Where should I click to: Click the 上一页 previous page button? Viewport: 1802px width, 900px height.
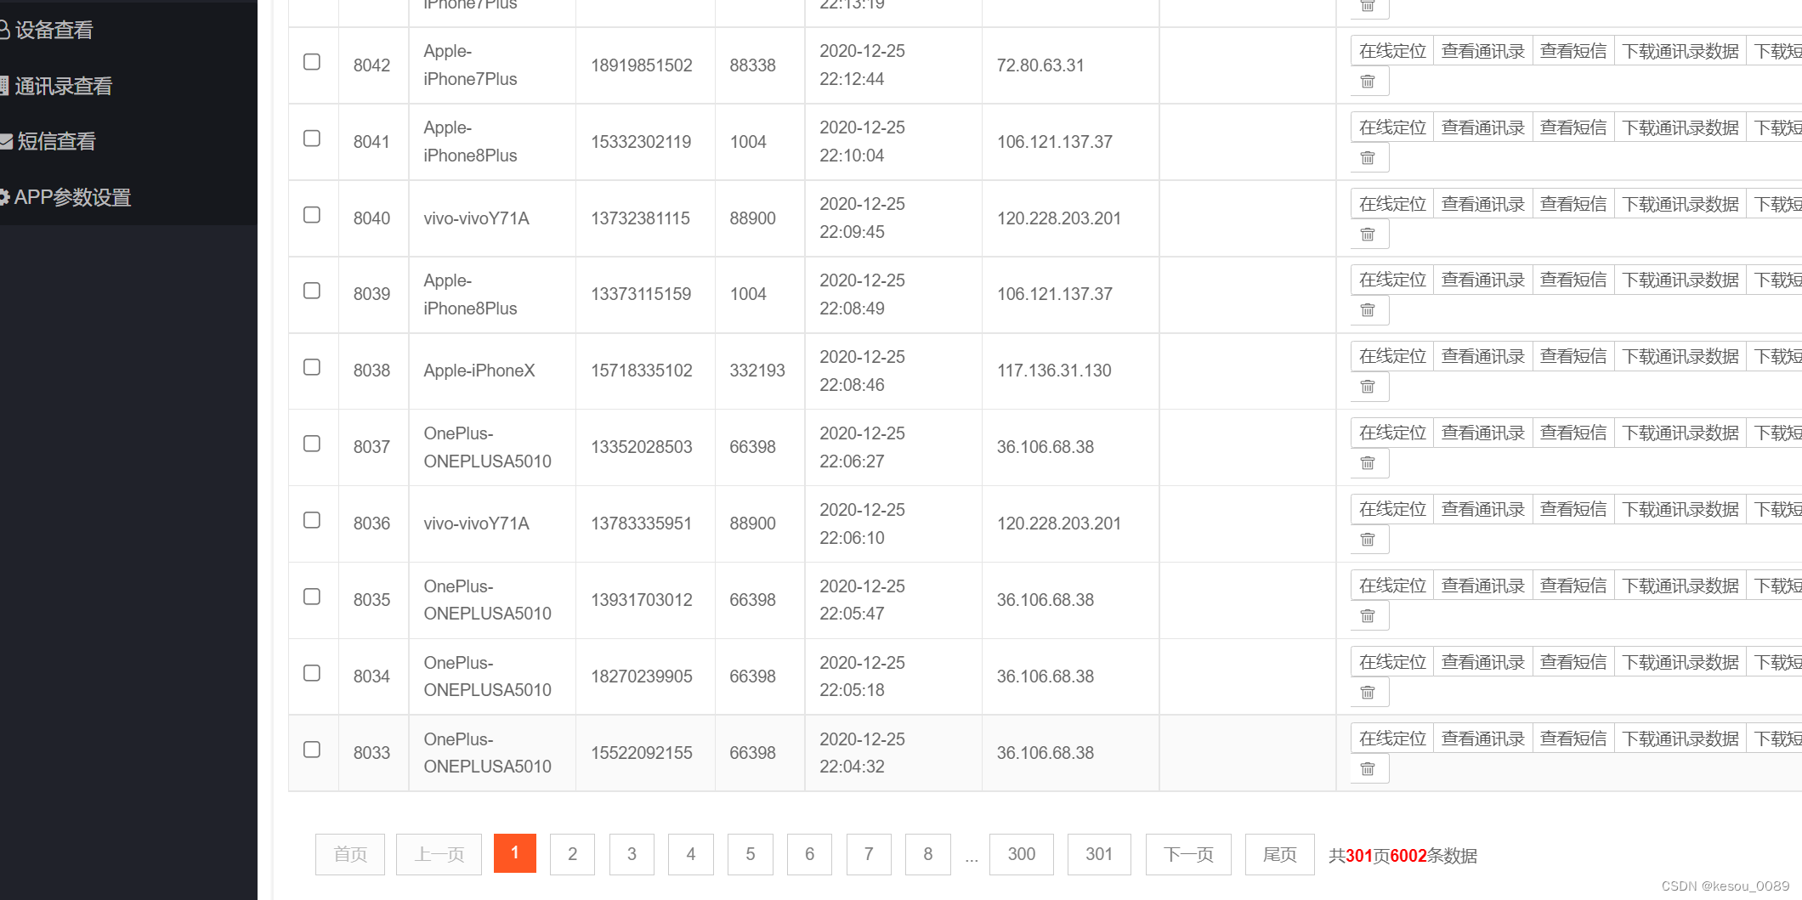(439, 854)
